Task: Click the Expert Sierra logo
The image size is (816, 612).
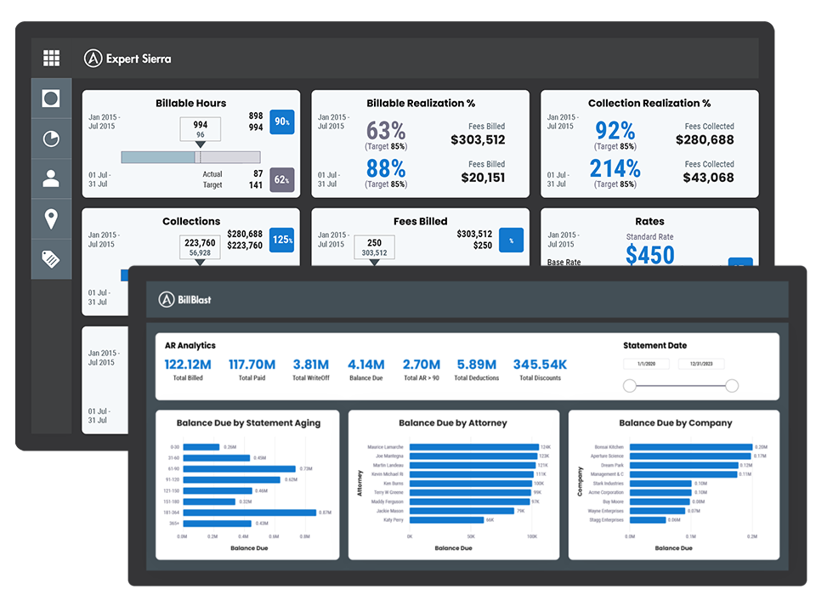Action: click(127, 59)
